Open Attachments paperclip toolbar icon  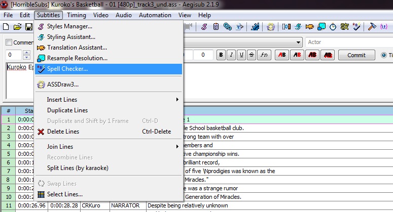[x=228, y=27]
